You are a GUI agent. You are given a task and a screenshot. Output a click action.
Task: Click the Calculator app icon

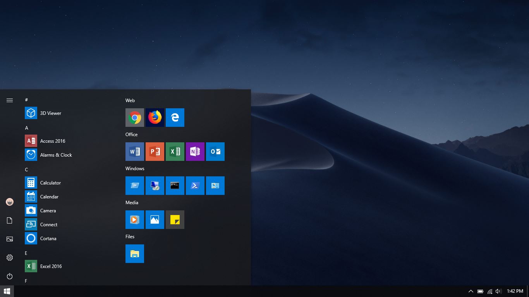[31, 183]
